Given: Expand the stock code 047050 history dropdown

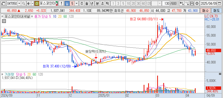Looking at the screenshot, I should point(19,3).
